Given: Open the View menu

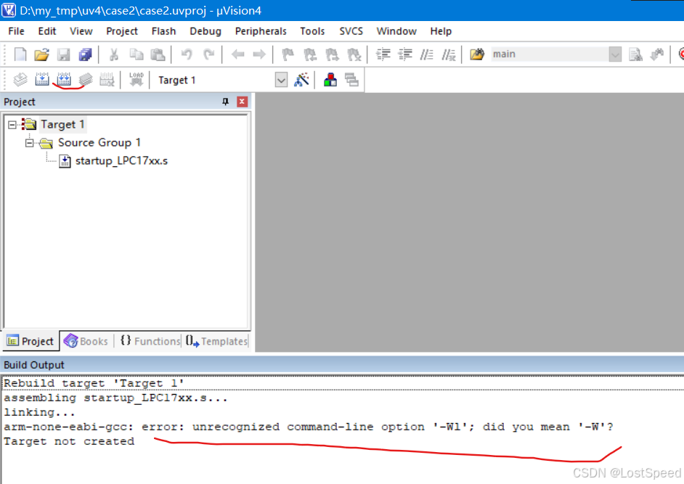Looking at the screenshot, I should click(x=81, y=31).
